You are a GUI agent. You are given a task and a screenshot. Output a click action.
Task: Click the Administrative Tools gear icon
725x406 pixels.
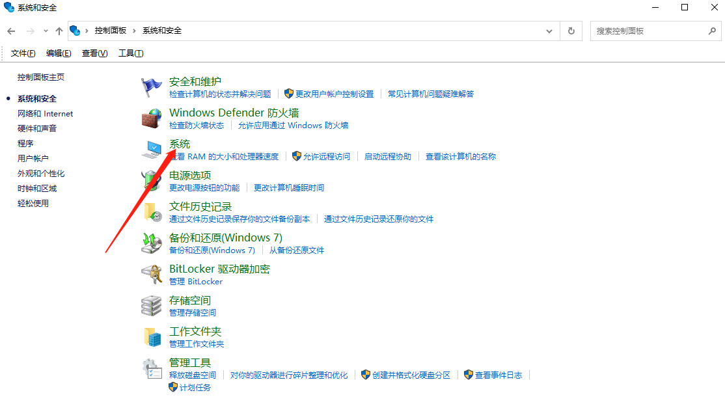(152, 368)
